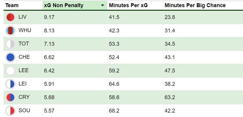Click the TOT white team badge icon
Viewport: 243px width, 117px height.
(x=10, y=44)
